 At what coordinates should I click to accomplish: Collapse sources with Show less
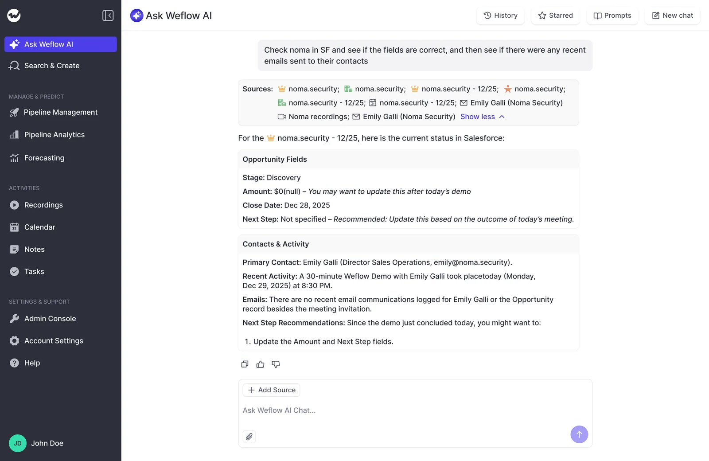483,117
